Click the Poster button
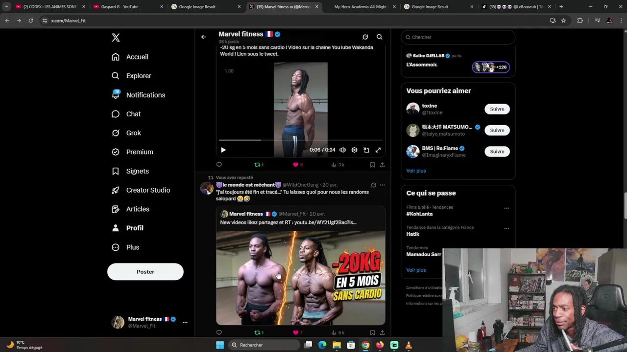The height and width of the screenshot is (352, 627). coord(145,272)
